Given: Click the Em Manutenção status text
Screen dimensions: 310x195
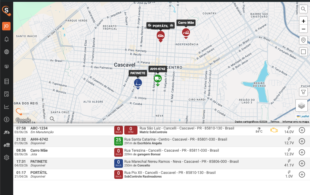Looking at the screenshot, I should [42, 132].
